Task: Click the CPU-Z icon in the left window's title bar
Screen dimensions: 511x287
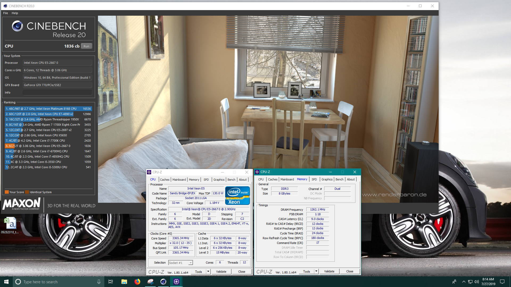Action: pos(149,172)
